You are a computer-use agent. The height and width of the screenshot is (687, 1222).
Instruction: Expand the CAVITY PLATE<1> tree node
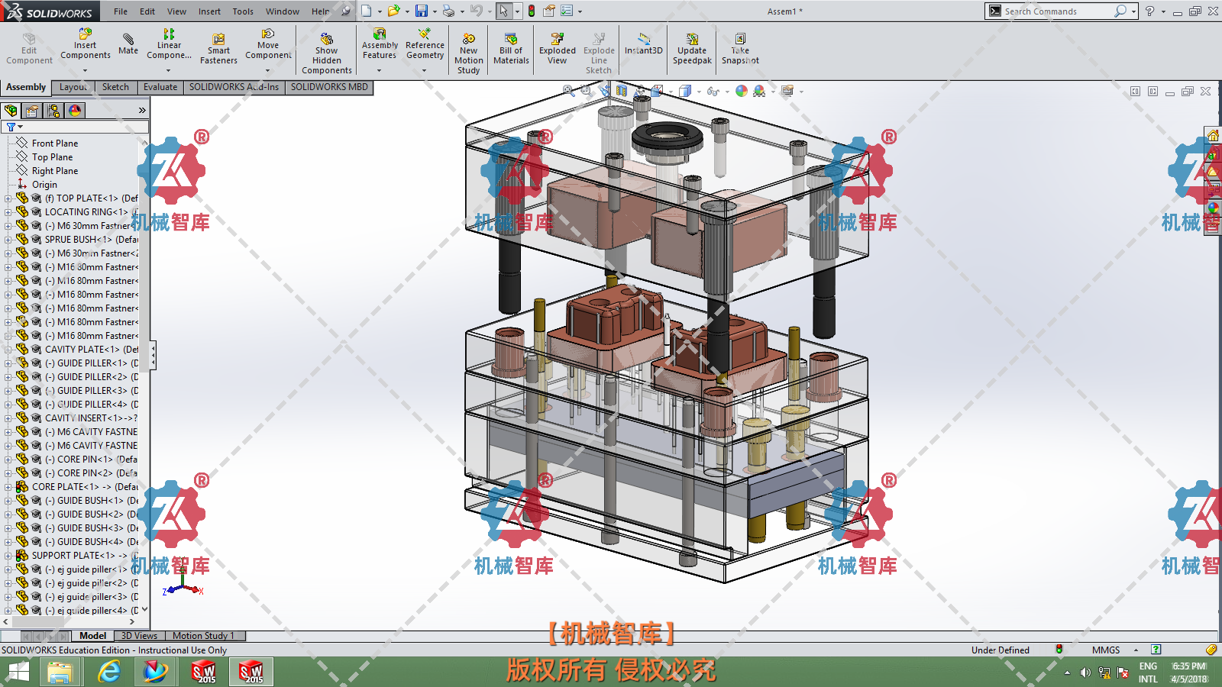[8, 350]
